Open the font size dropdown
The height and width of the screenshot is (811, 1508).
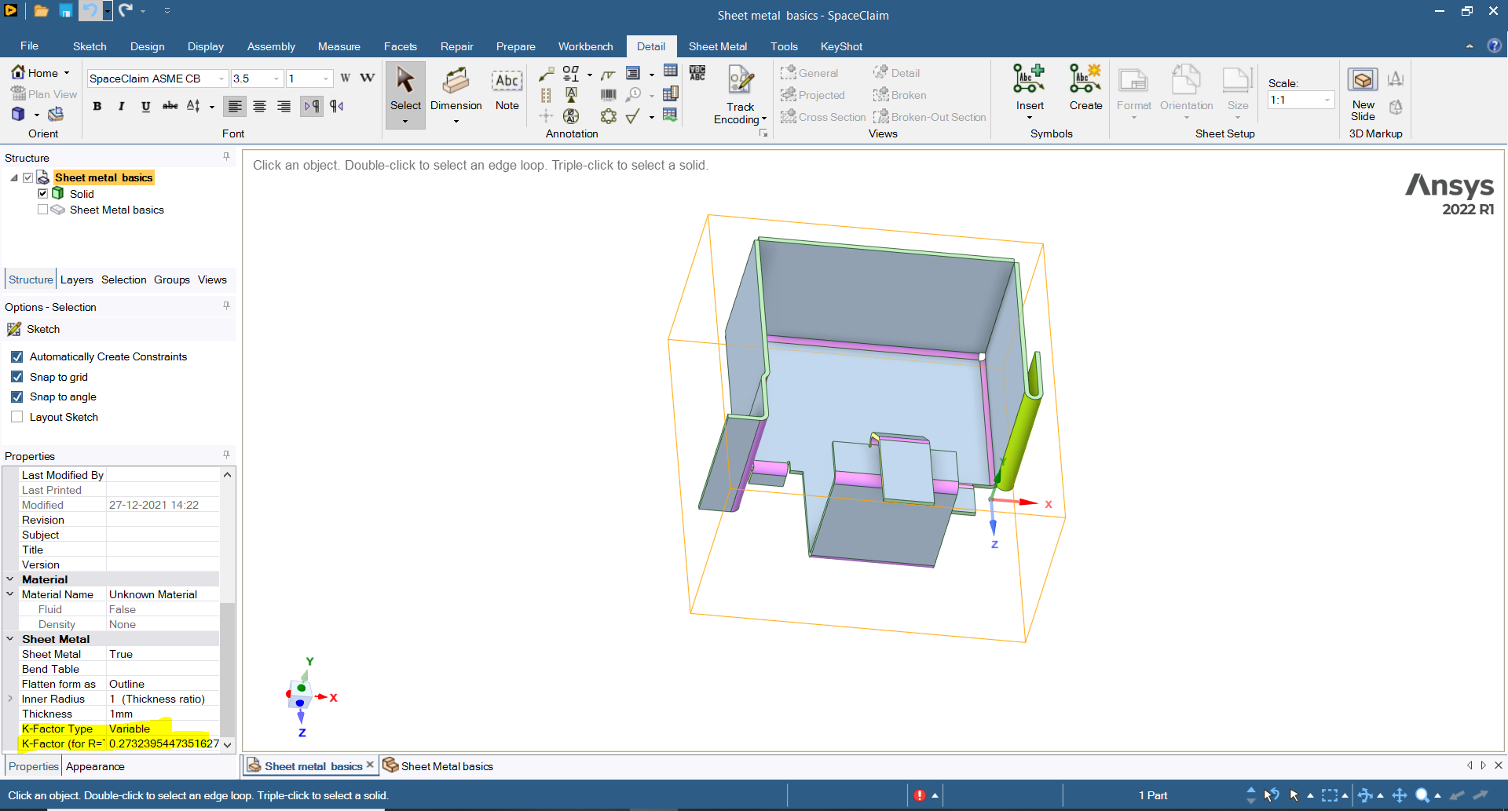pos(276,79)
